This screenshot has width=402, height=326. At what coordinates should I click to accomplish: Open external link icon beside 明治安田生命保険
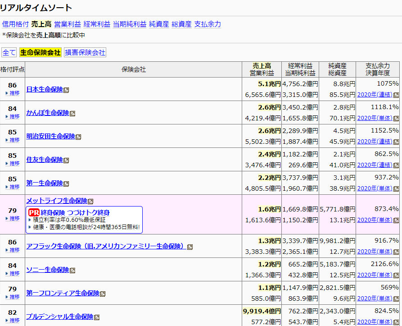78,137
